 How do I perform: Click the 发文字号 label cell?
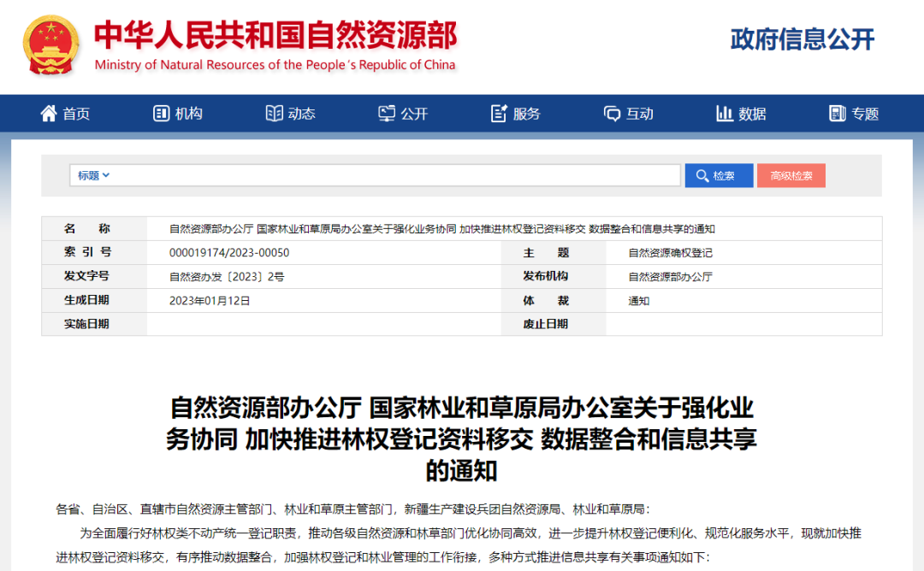tap(94, 277)
